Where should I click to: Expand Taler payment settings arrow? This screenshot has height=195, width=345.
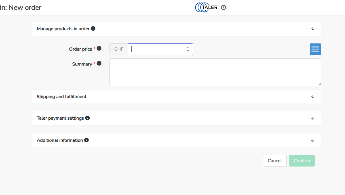(x=313, y=118)
